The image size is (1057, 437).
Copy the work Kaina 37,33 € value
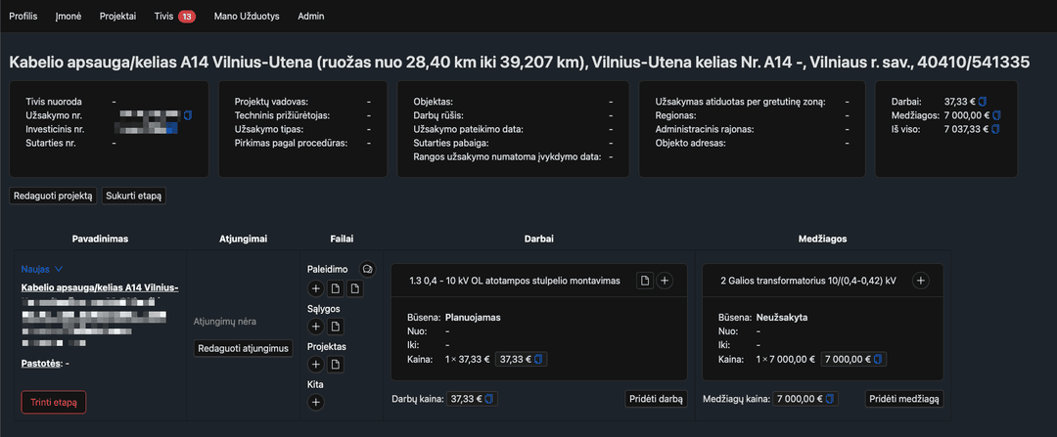(538, 360)
